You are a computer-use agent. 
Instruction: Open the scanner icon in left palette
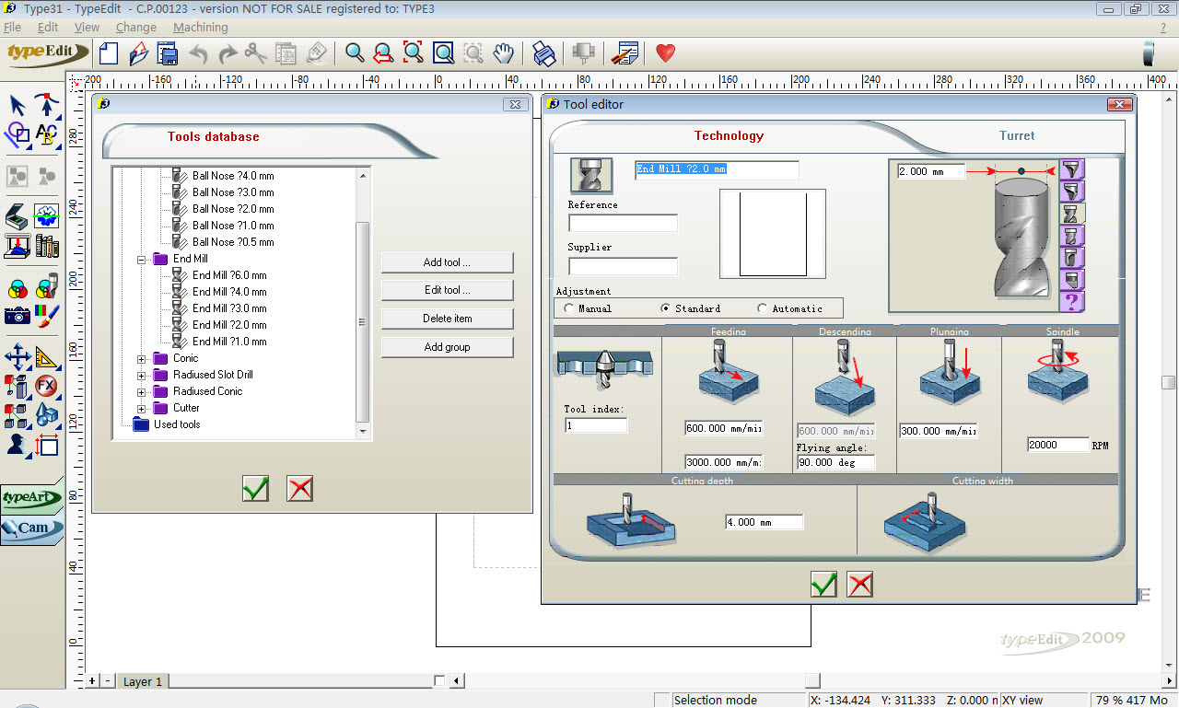pyautogui.click(x=18, y=217)
